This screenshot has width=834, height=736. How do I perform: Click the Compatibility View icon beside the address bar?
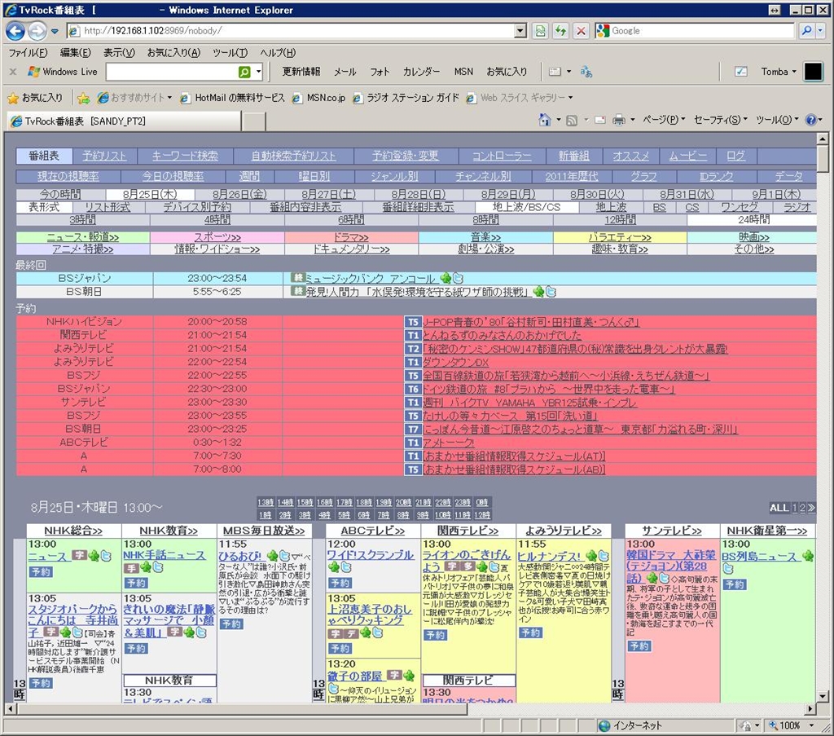click(541, 31)
